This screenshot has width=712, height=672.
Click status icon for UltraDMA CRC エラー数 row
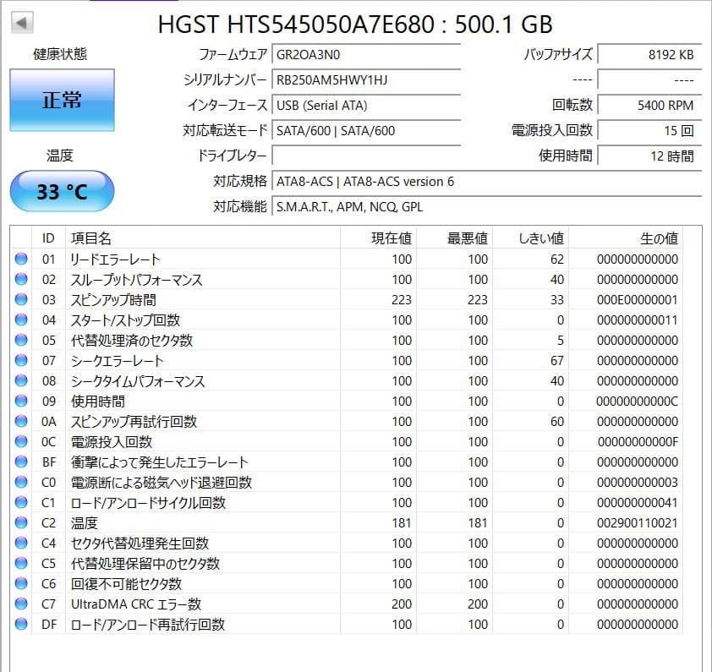(x=21, y=604)
